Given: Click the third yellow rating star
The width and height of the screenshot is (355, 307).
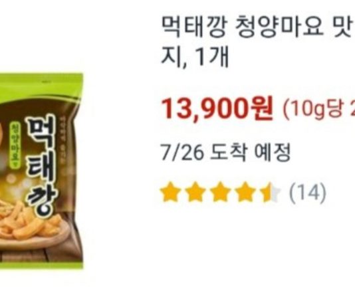Looking at the screenshot, I should (x=220, y=192).
